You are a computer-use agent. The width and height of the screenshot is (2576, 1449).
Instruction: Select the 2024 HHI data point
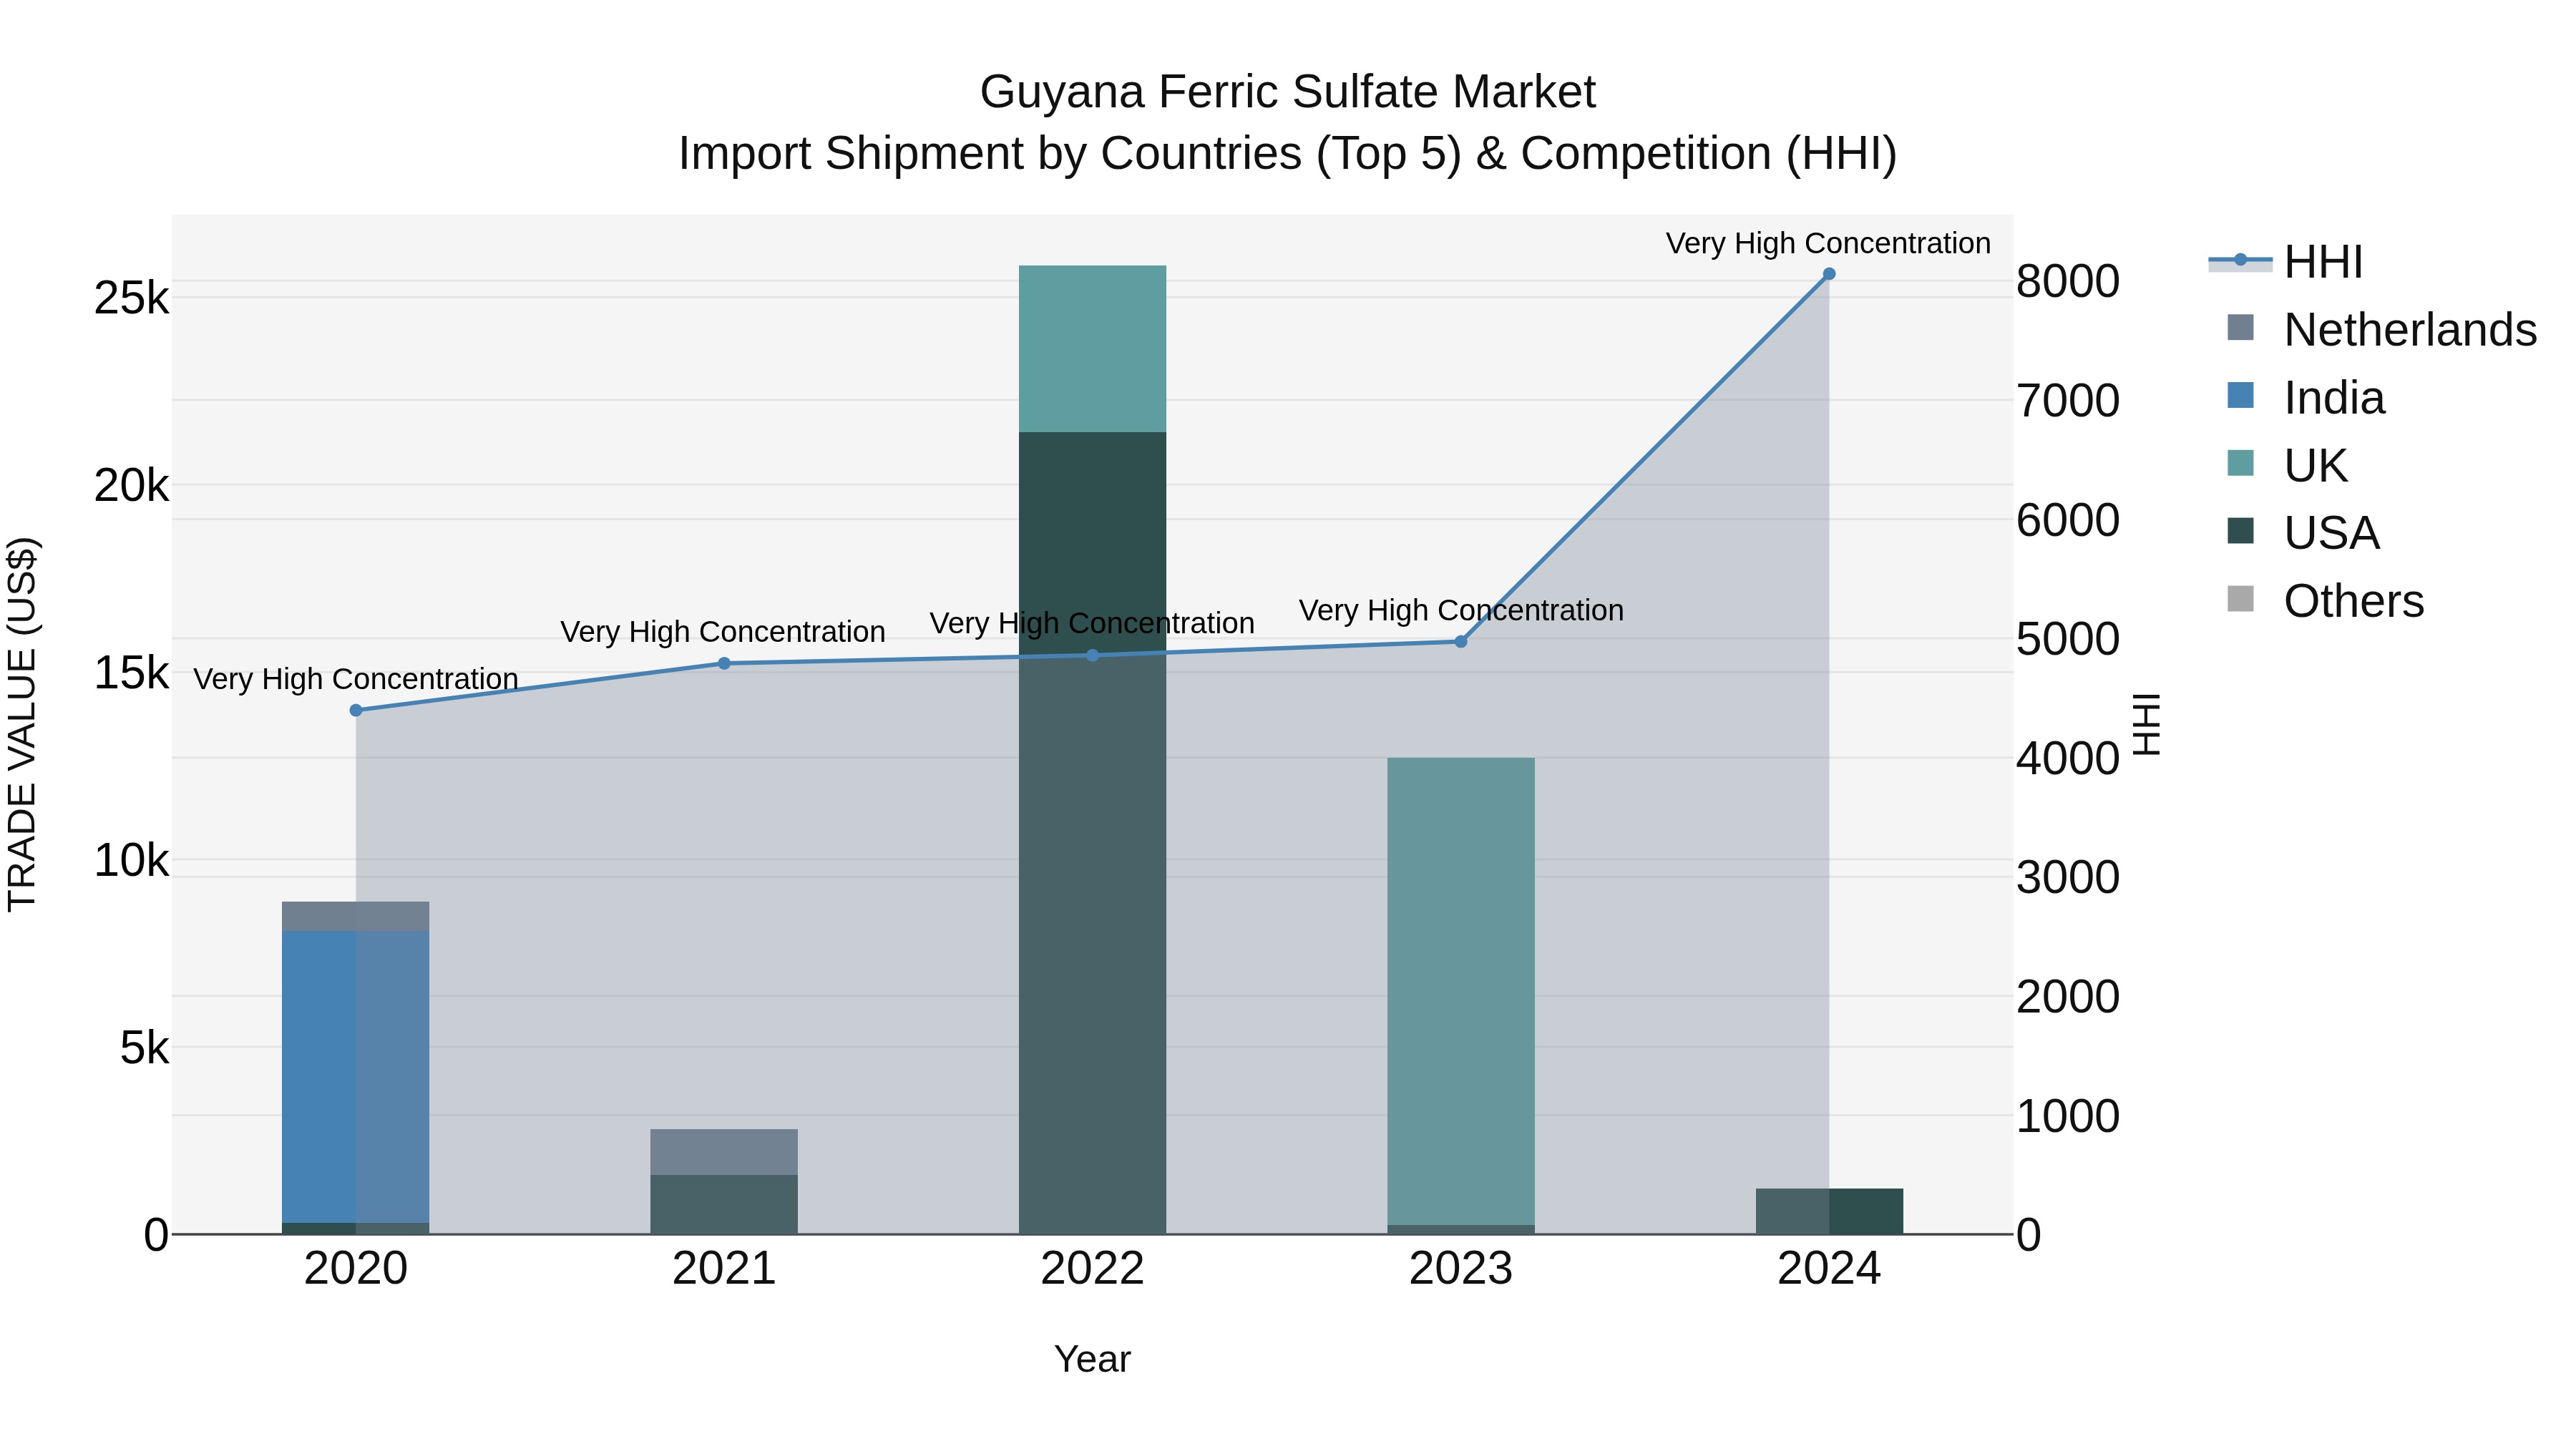pyautogui.click(x=1829, y=273)
